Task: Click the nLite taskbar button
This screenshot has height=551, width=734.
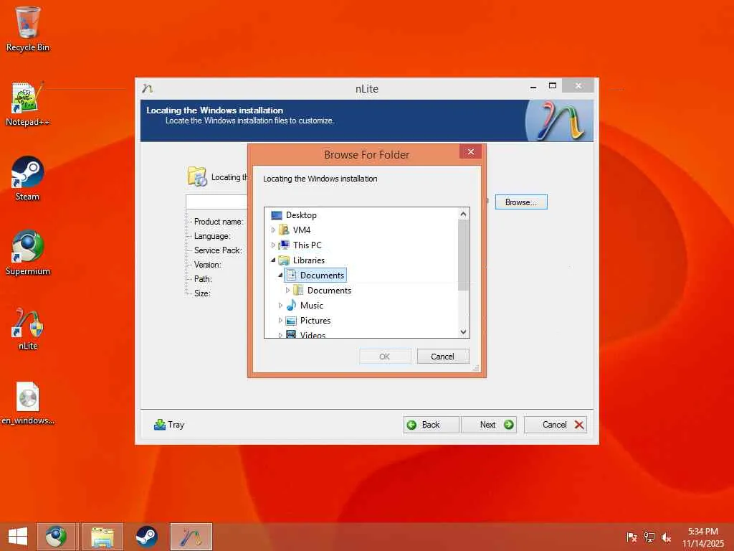Action: [191, 537]
